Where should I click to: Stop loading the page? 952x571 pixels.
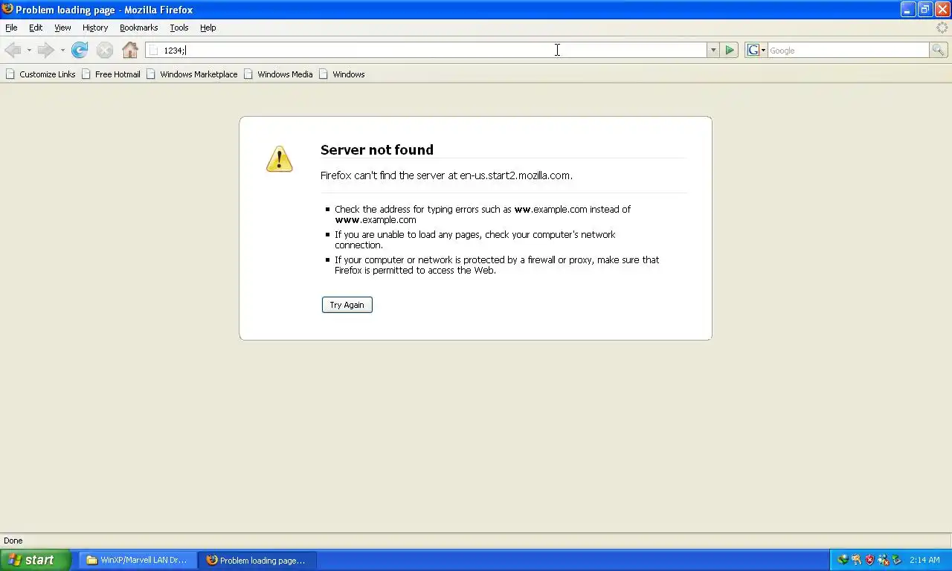coord(105,50)
